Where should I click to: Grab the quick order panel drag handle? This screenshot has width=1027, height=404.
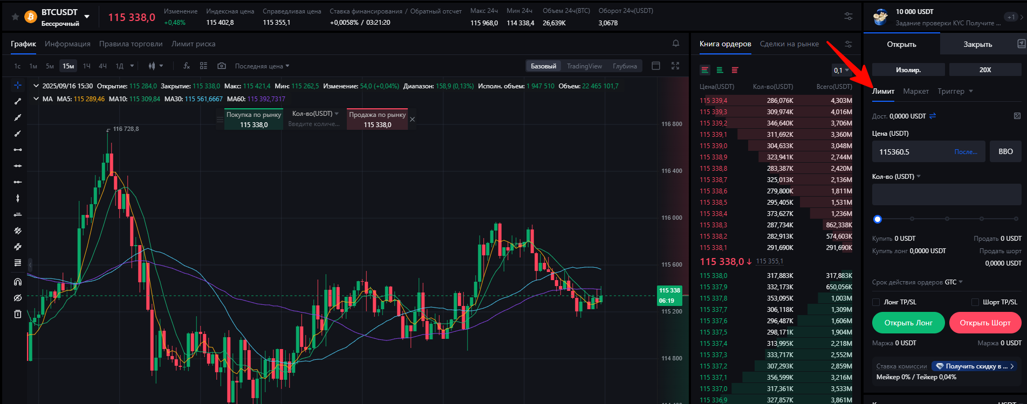tap(220, 120)
